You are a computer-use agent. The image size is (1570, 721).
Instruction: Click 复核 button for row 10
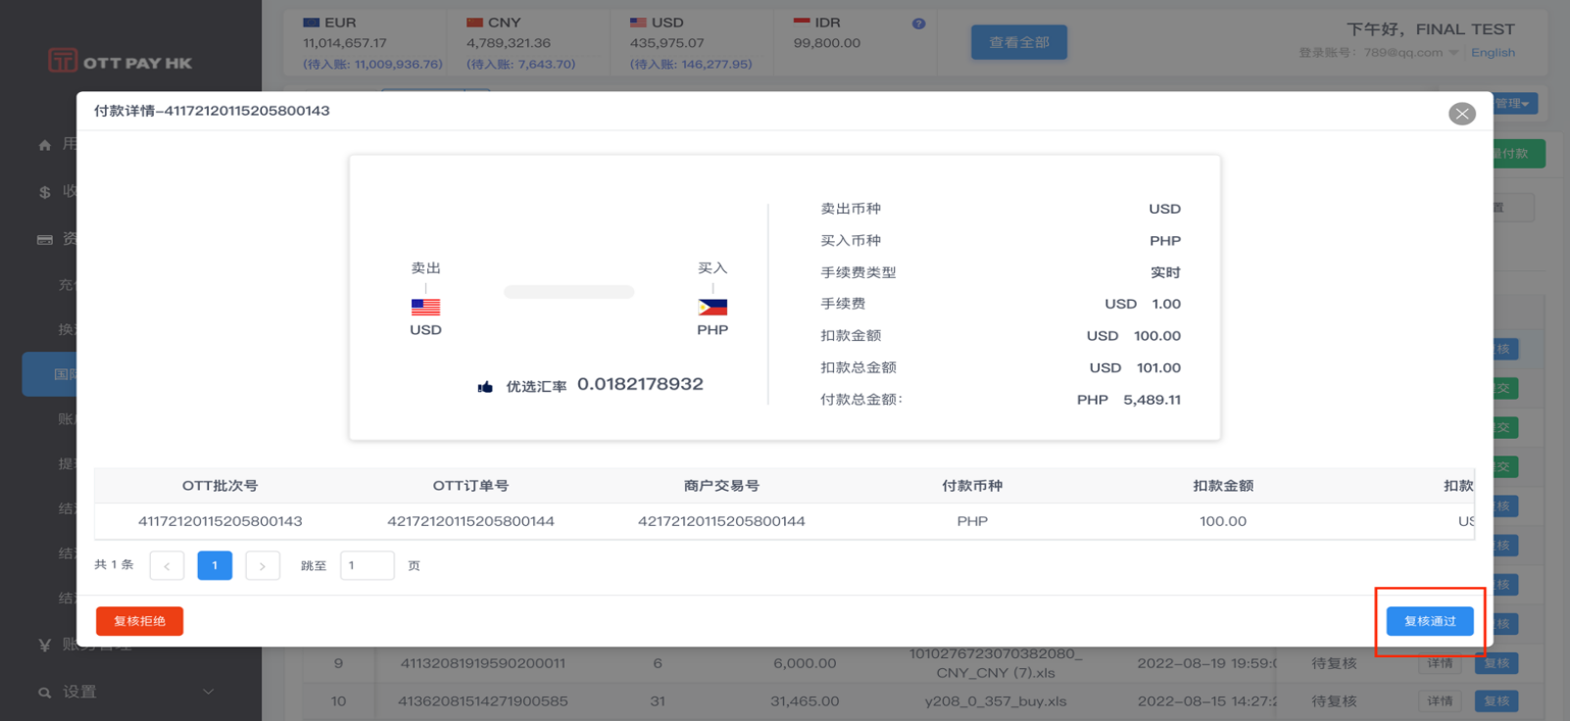[1496, 701]
